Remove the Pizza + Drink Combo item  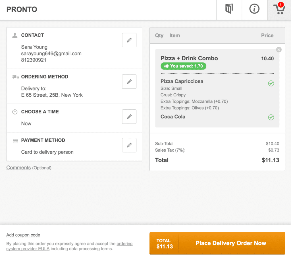tap(279, 50)
